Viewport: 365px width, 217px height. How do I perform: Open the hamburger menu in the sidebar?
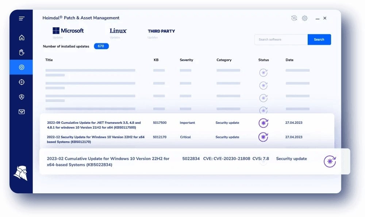21,18
